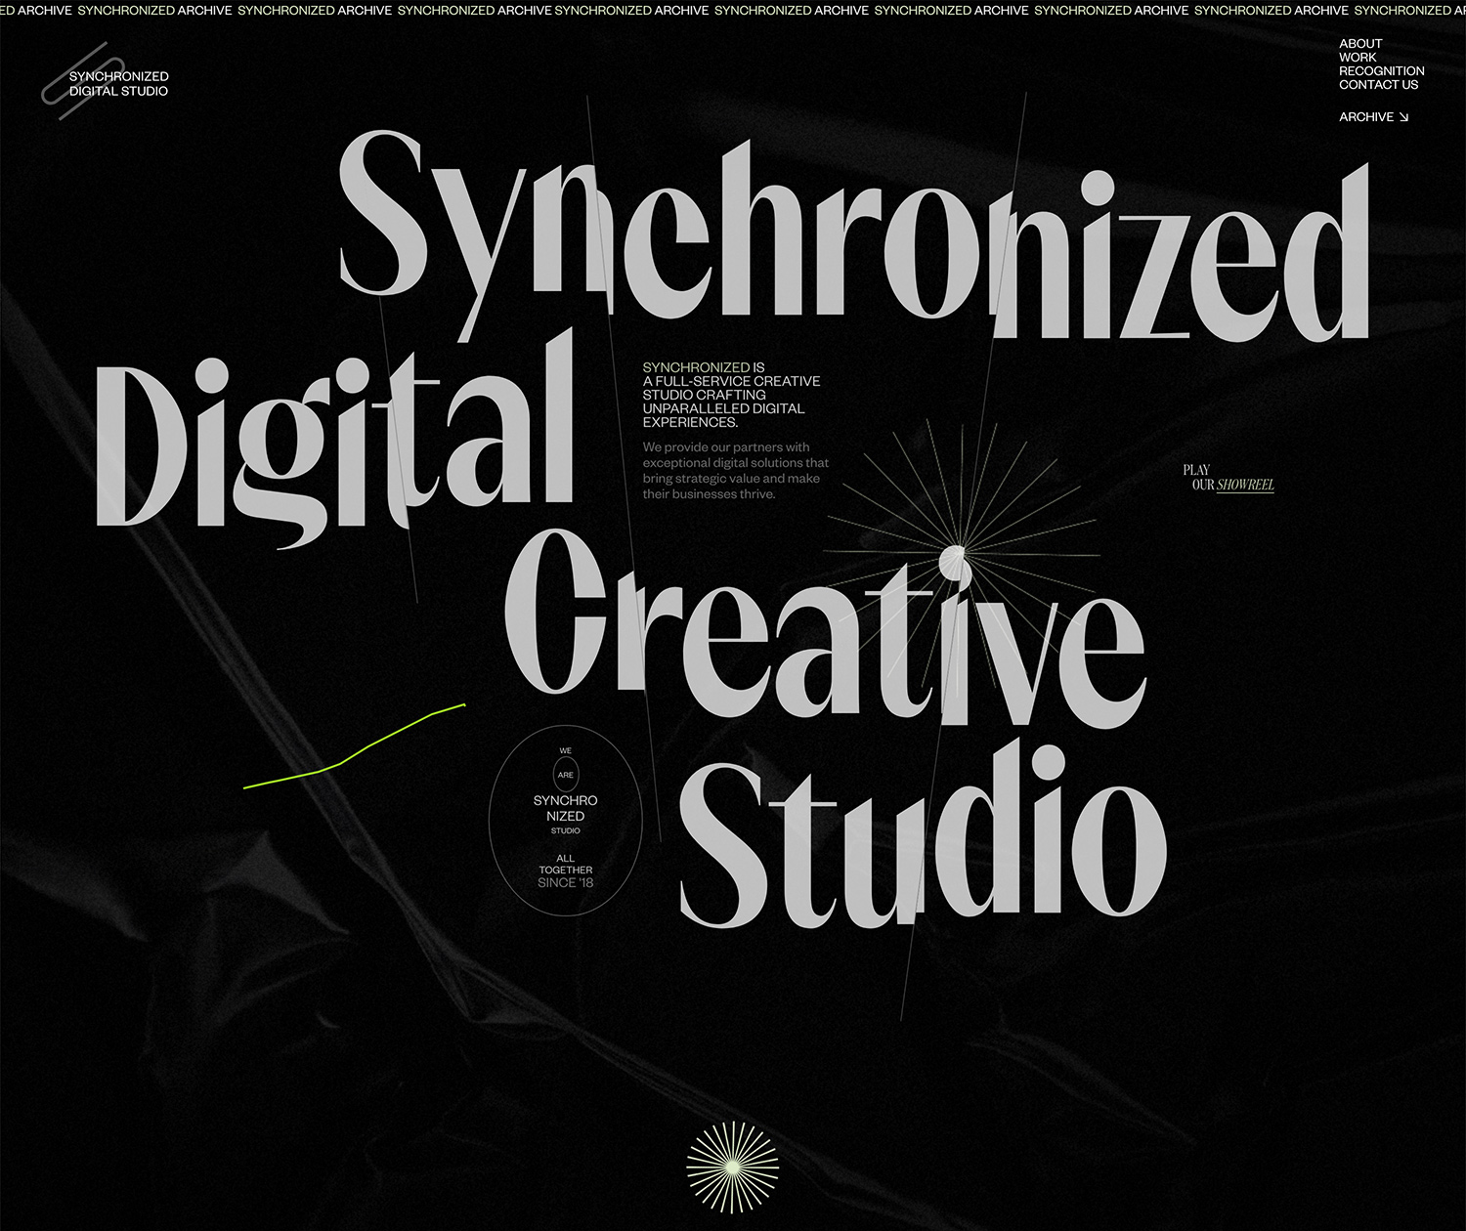Click the large 'Digital' headline word
This screenshot has width=1466, height=1231.
[334, 440]
